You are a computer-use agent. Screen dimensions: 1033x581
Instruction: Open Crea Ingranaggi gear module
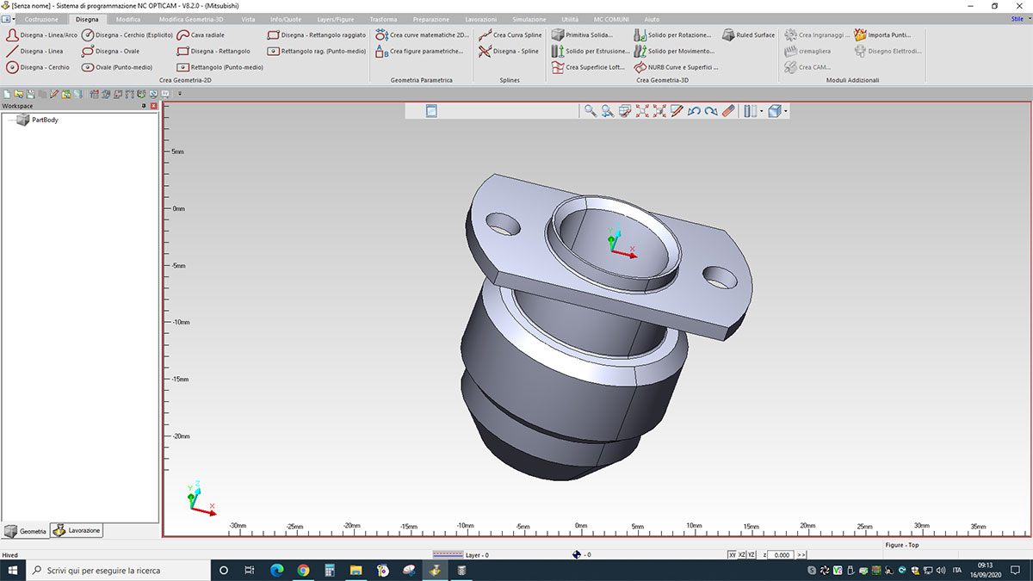tap(817, 35)
